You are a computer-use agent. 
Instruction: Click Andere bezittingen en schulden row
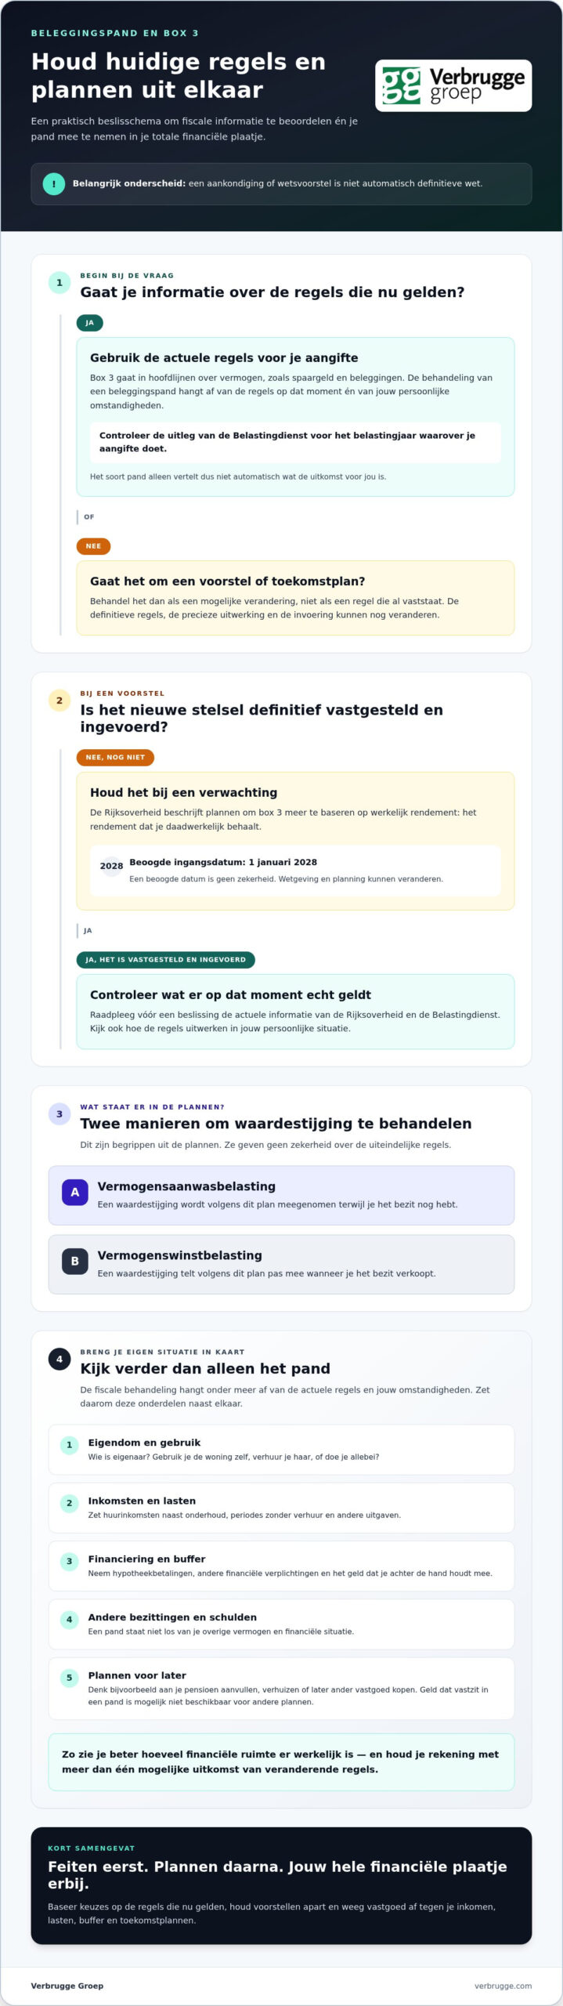tap(281, 1624)
